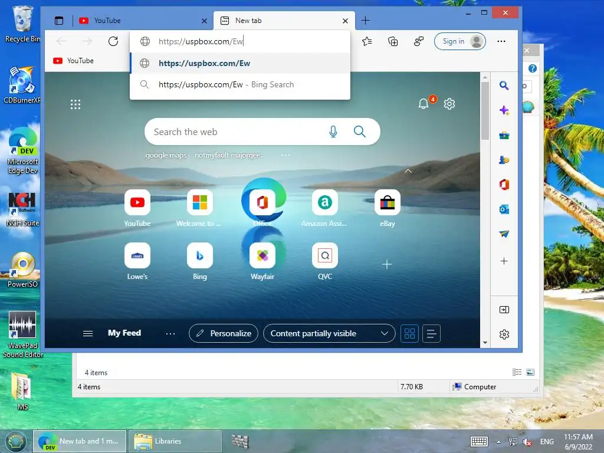
Task: Open sidebar Games icon
Action: [504, 160]
